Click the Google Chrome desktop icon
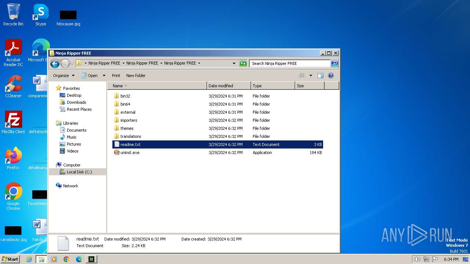The height and width of the screenshot is (264, 470). click(x=13, y=197)
